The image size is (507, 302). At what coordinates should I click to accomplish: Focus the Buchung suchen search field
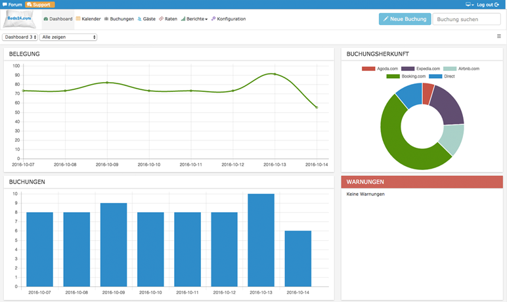(466, 19)
